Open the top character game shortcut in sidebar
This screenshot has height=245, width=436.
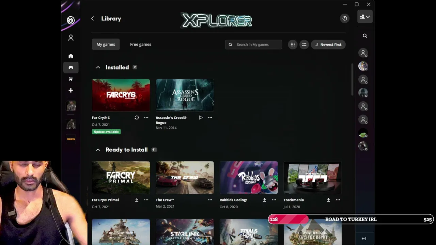tap(71, 106)
